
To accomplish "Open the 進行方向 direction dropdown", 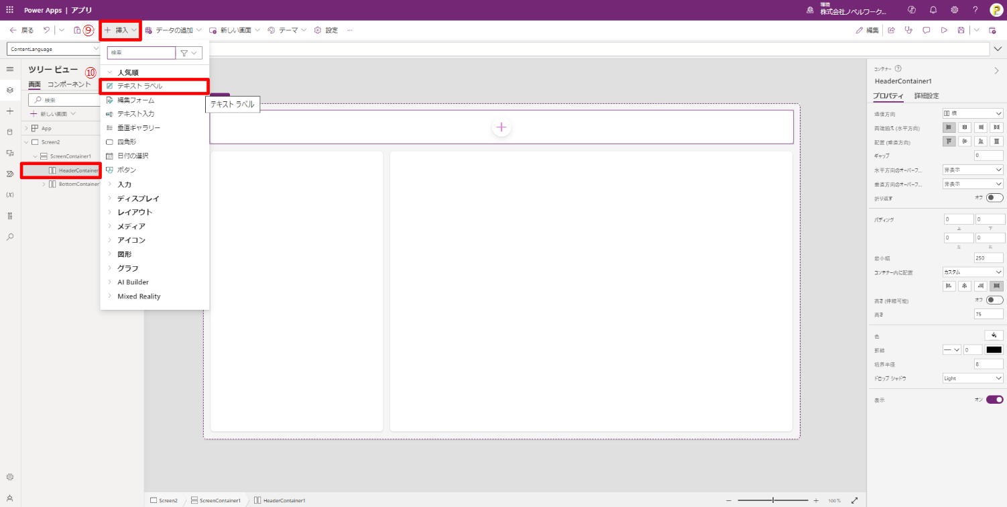I will [973, 113].
